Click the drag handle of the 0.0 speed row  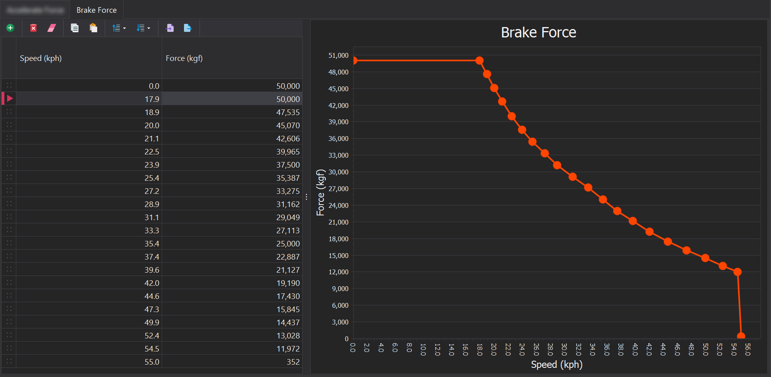click(x=9, y=86)
